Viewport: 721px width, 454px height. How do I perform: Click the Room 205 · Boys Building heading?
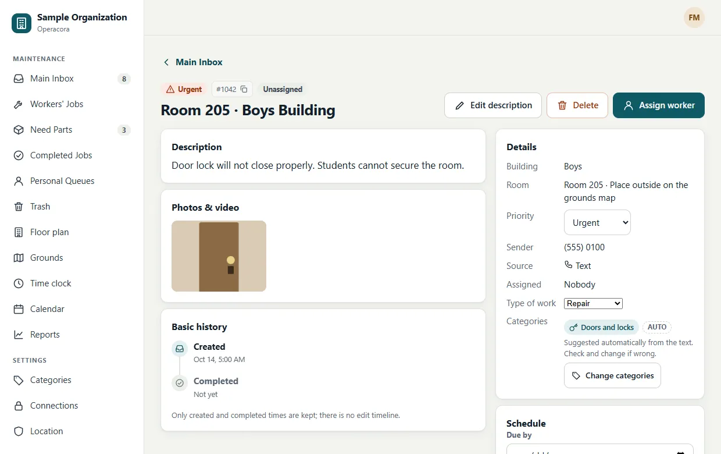coord(248,111)
